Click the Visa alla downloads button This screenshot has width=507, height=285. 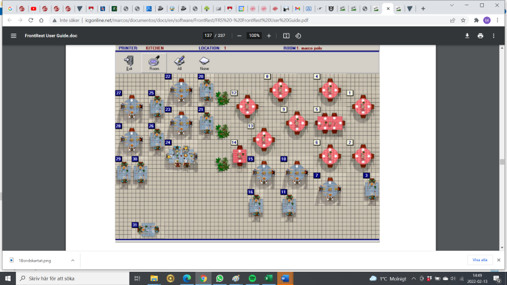[479, 261]
